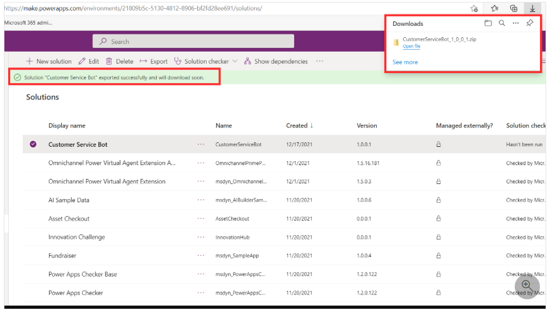Open ellipsis menu for Asset Checkout
The height and width of the screenshot is (310, 550).
200,219
